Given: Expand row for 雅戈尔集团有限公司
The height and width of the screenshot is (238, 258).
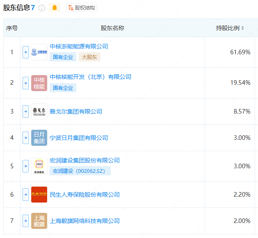Looking at the screenshot, I should pos(25,111).
